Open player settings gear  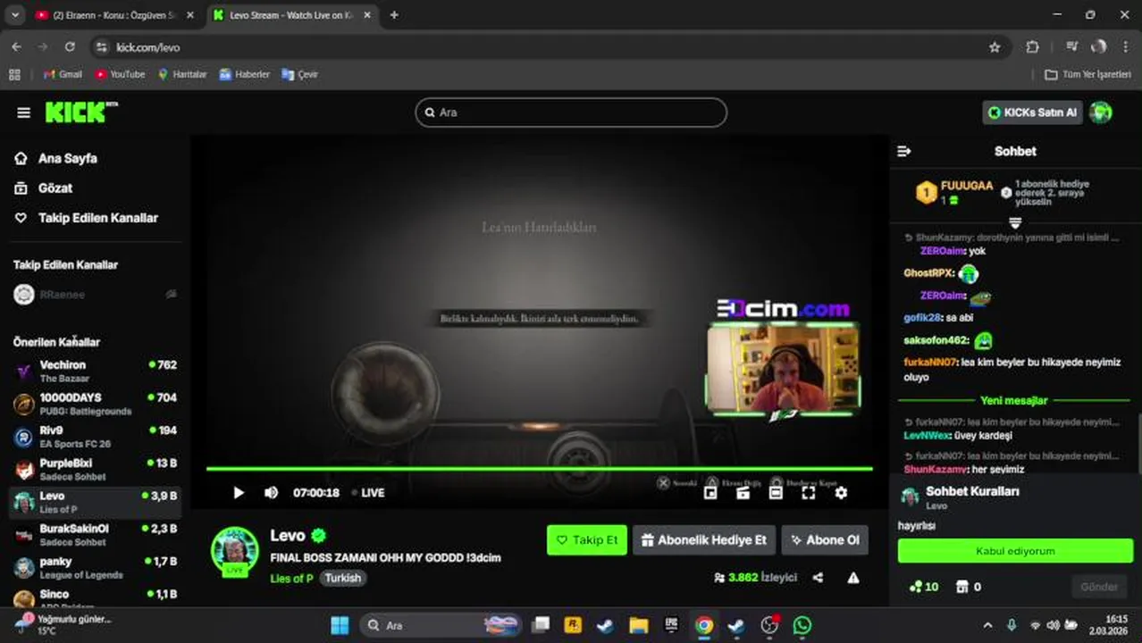pyautogui.click(x=841, y=492)
